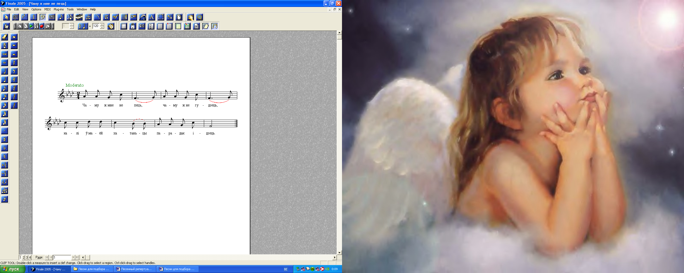The image size is (684, 273).
Task: Select the Simple Entry eighth-note tool
Action: (x=61, y=17)
